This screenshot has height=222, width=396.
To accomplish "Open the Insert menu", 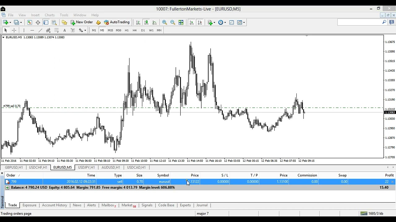I will tap(35, 15).
